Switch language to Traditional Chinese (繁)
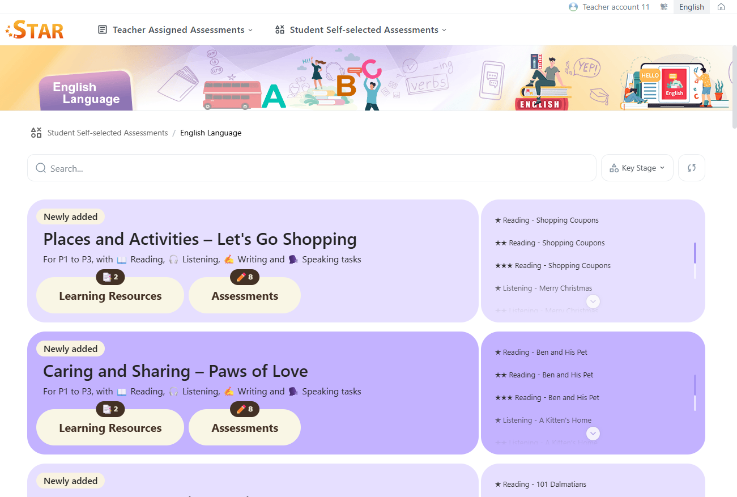Screen dimensions: 737x497 [x=664, y=7]
